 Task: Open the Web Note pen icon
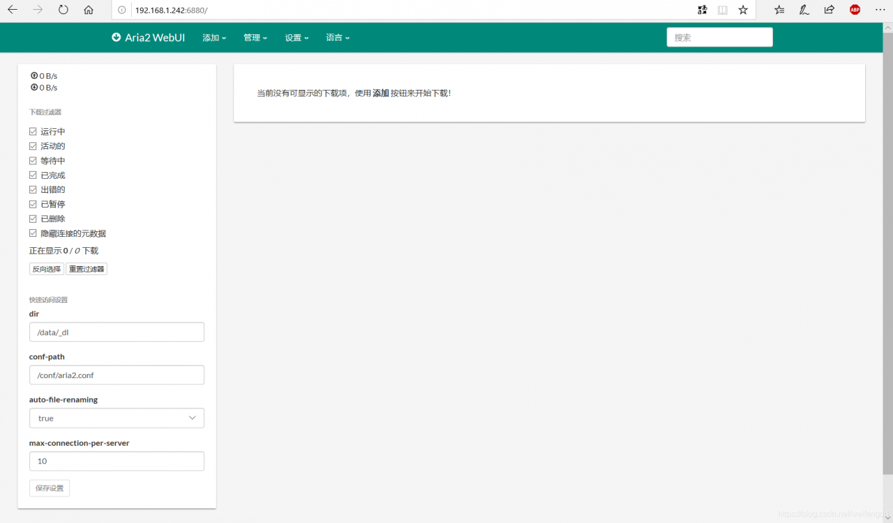804,10
